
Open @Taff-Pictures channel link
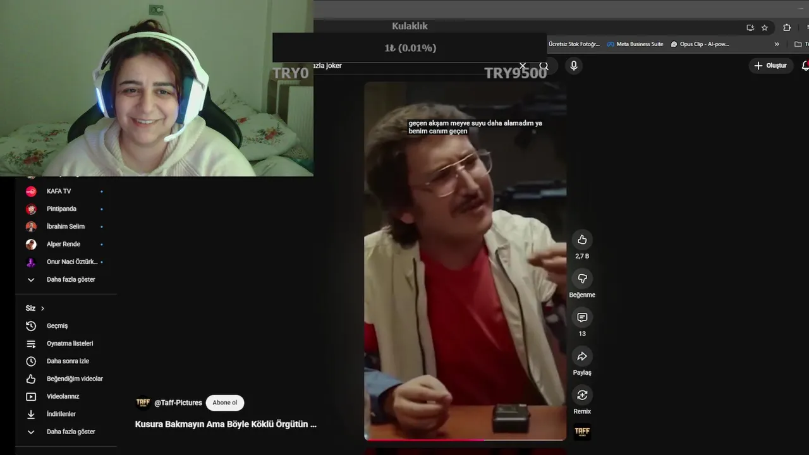178,403
